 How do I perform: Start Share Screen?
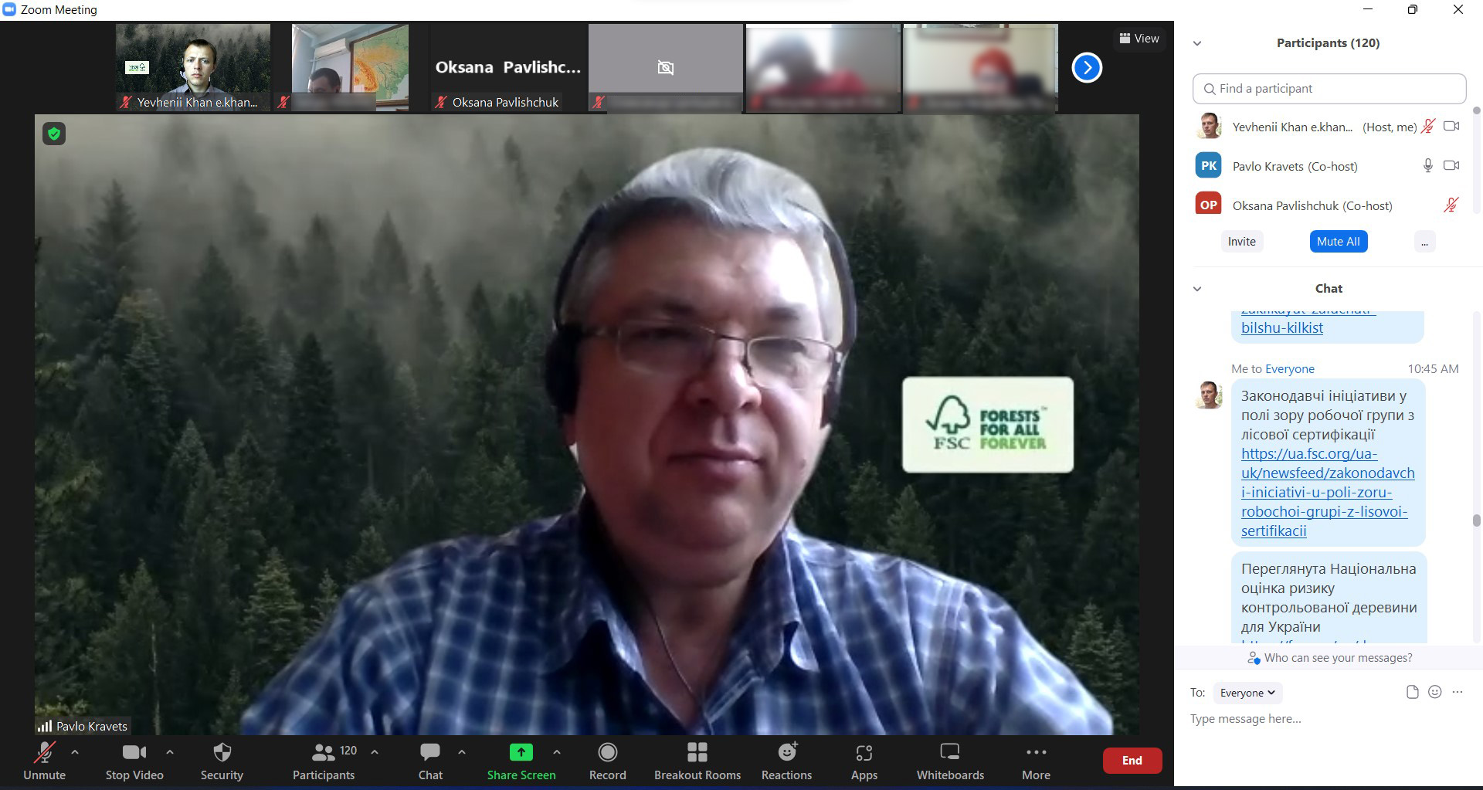point(521,761)
